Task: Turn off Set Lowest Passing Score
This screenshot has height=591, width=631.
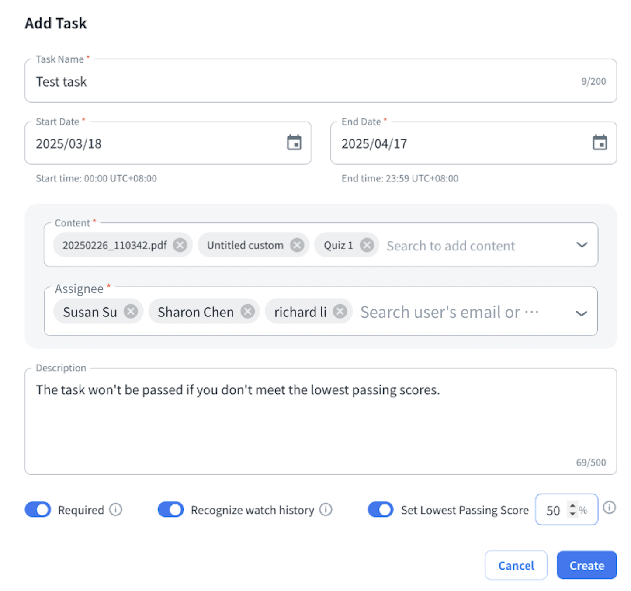Action: (381, 510)
